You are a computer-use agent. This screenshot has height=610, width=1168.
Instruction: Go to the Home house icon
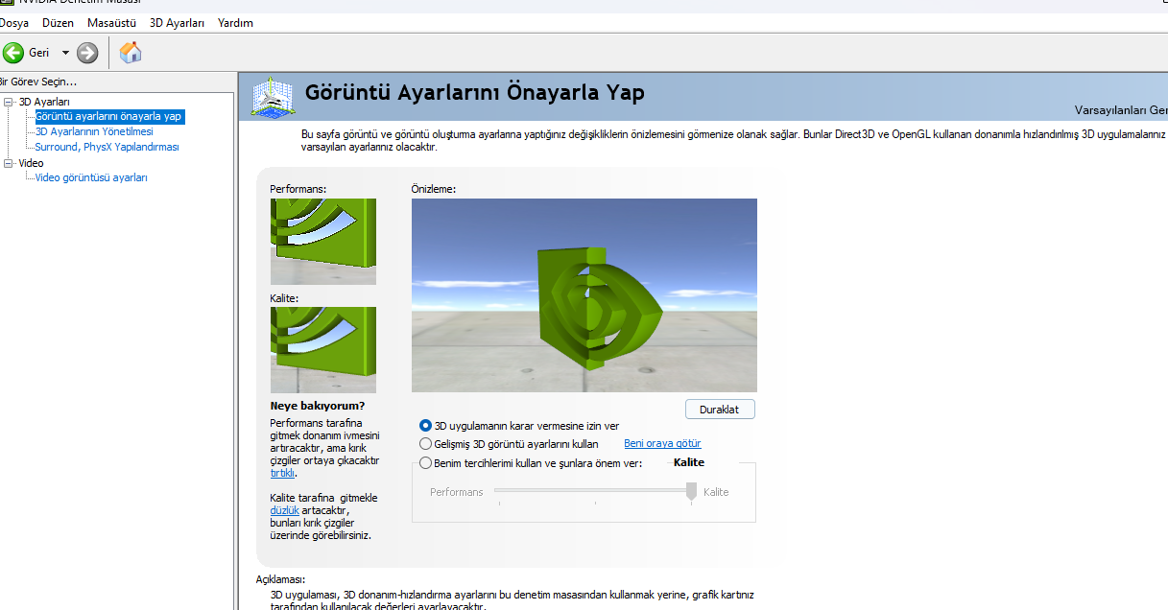click(x=131, y=53)
